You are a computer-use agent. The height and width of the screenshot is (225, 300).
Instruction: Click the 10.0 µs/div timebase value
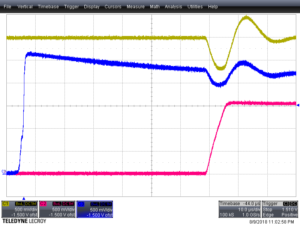(x=249, y=210)
